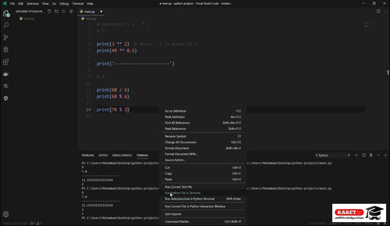Open the Docker view in activity bar
Viewport: 390px width, 226px height.
click(6, 74)
